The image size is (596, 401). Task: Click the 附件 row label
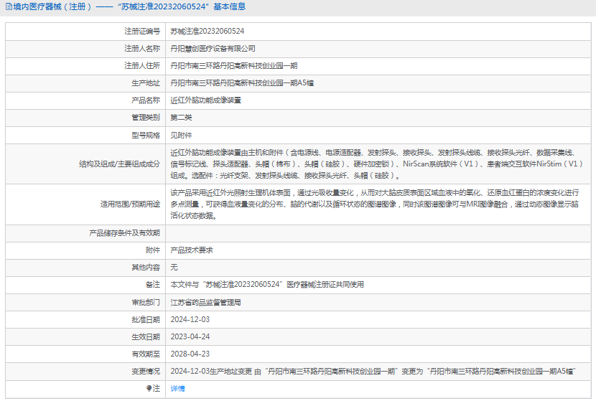(153, 250)
